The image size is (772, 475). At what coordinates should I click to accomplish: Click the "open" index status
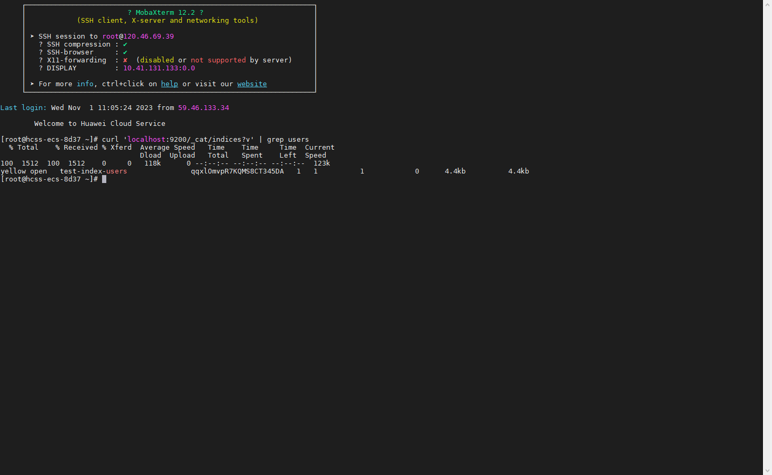tap(39, 171)
